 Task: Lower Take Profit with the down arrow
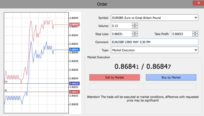click(x=195, y=35)
